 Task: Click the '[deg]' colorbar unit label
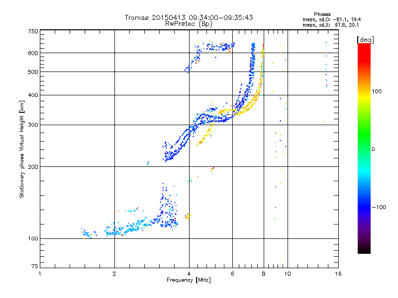tap(365, 40)
